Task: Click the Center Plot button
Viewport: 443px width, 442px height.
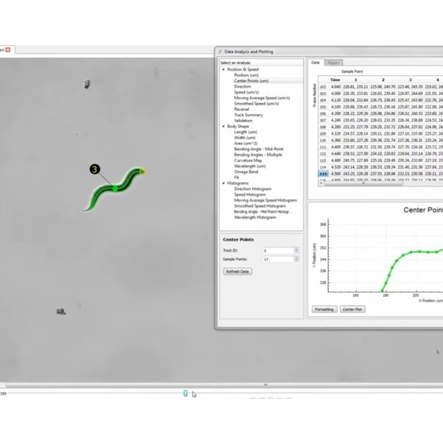Action: pyautogui.click(x=352, y=309)
